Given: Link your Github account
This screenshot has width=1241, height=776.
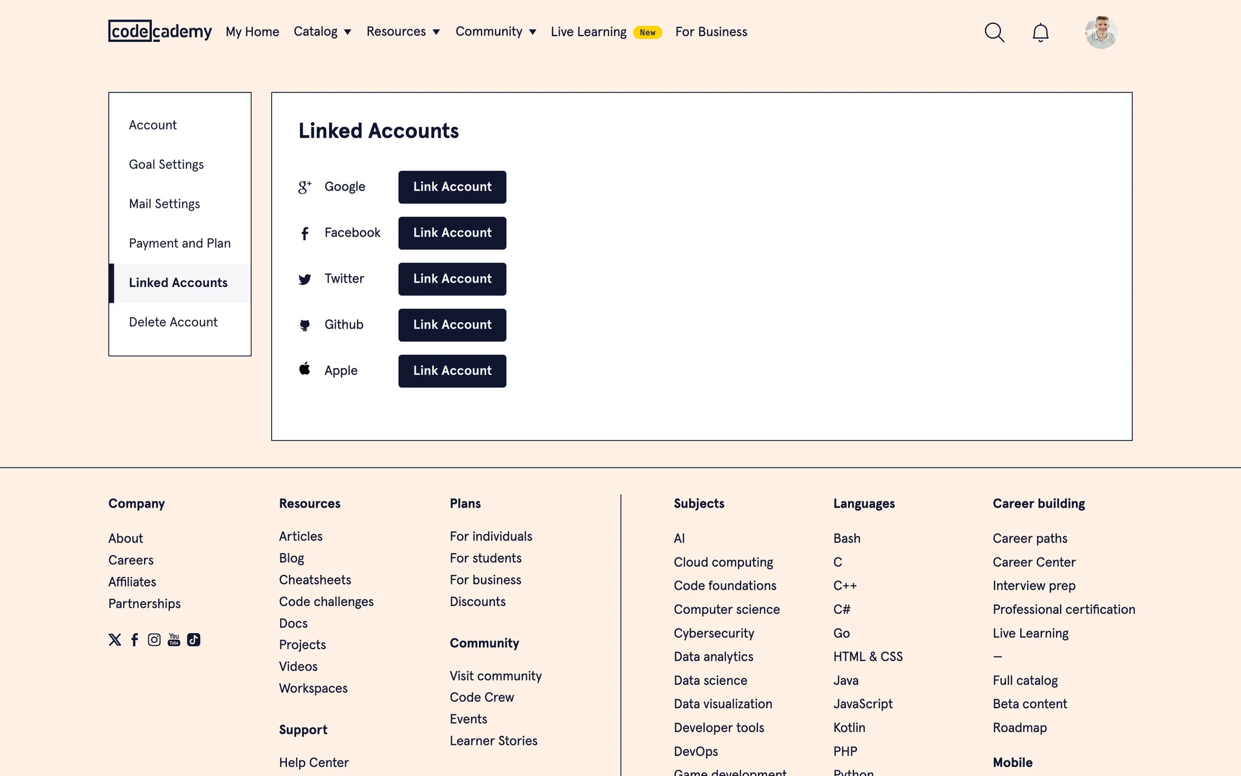Looking at the screenshot, I should (452, 325).
